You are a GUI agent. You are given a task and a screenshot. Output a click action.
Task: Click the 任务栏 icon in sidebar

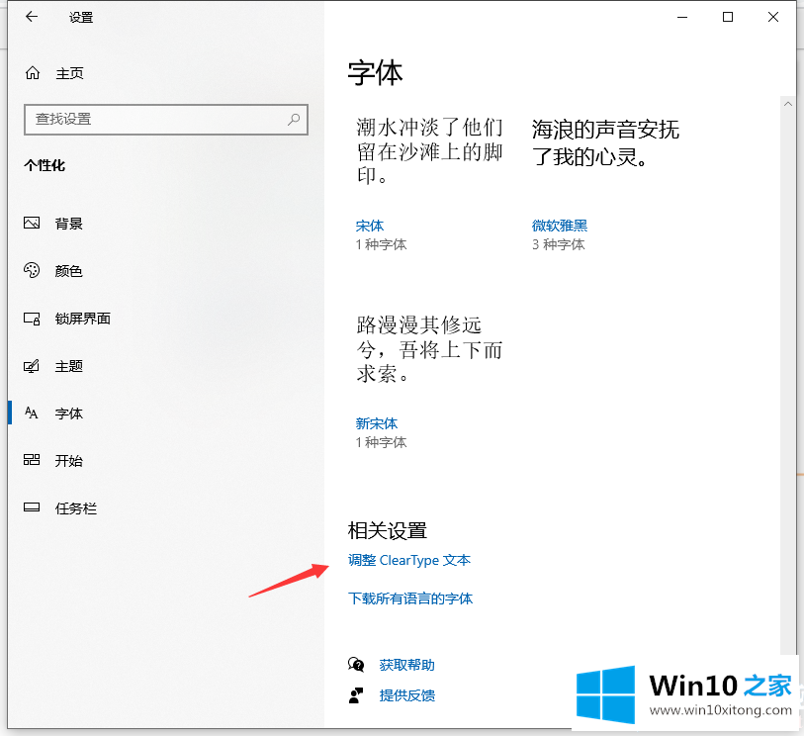pos(33,508)
